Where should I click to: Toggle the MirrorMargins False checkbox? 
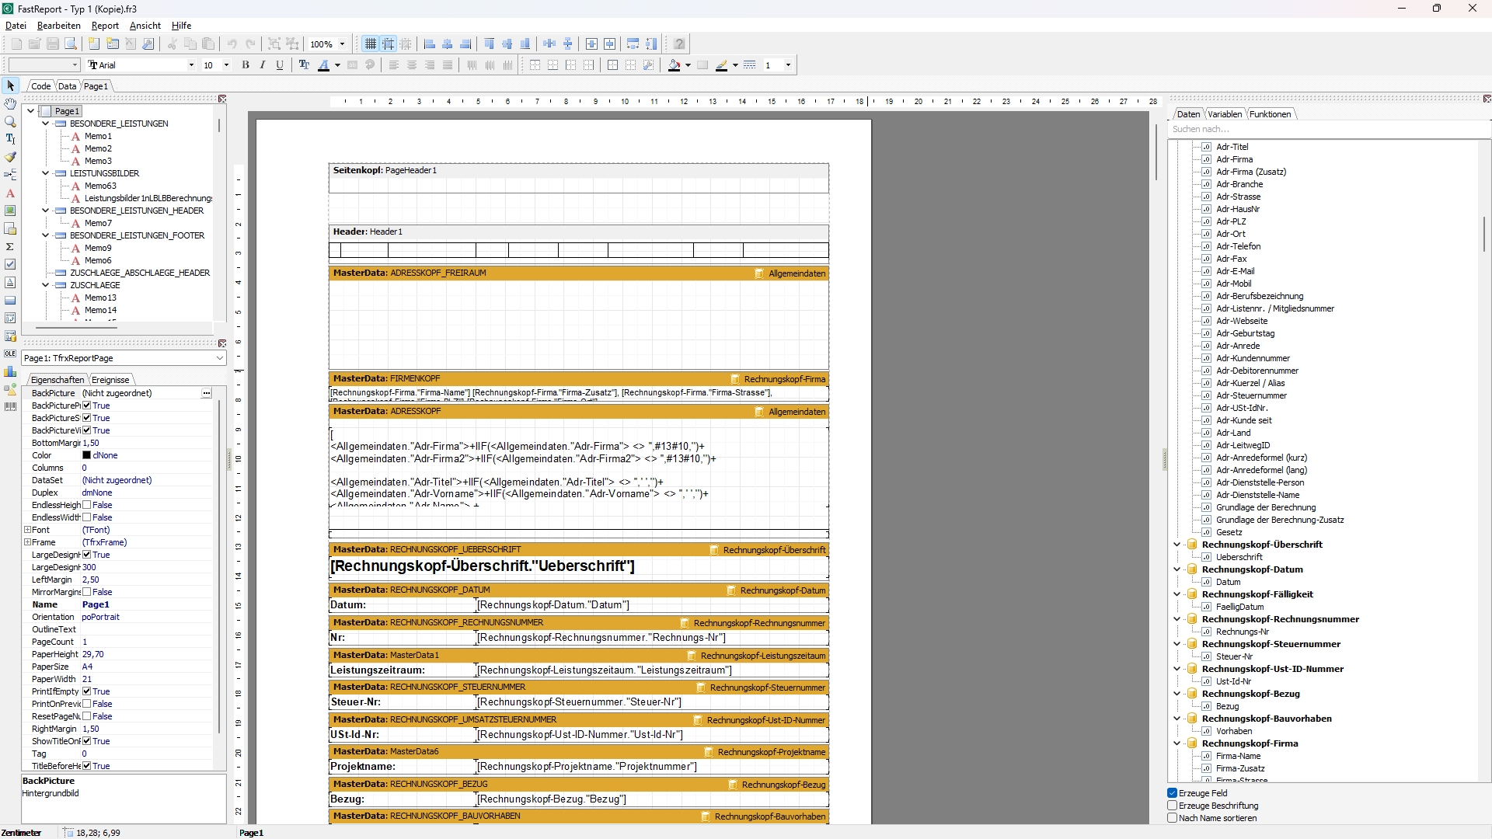[87, 592]
